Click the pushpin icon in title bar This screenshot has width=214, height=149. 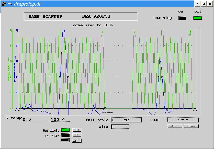pyautogui.click(x=10, y=4)
